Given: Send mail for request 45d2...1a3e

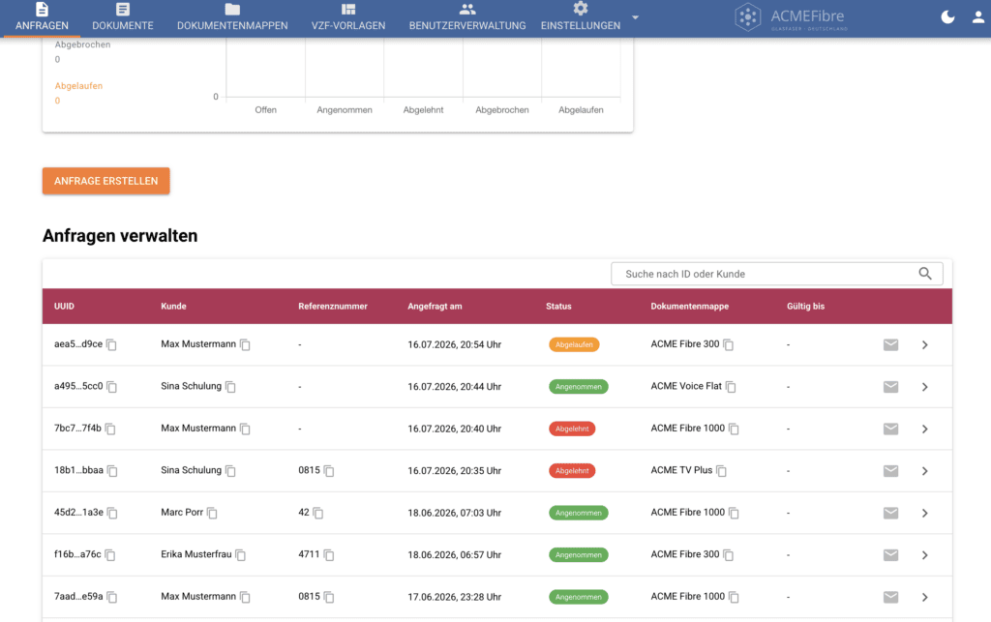Looking at the screenshot, I should [x=890, y=513].
